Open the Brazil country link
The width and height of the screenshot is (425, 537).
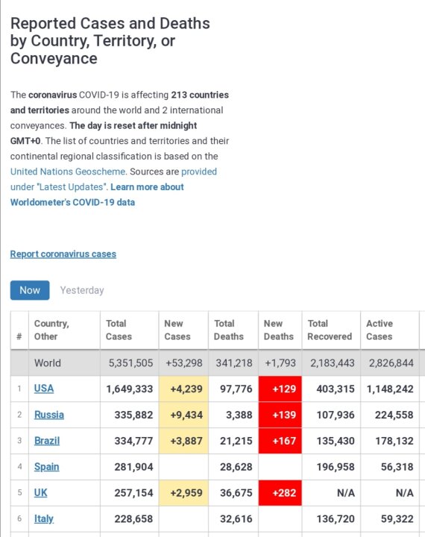(x=47, y=441)
